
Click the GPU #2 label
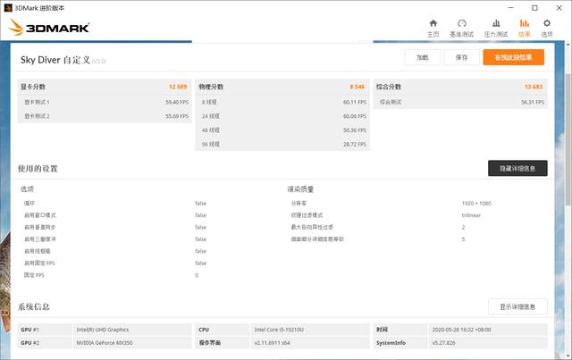(x=29, y=343)
